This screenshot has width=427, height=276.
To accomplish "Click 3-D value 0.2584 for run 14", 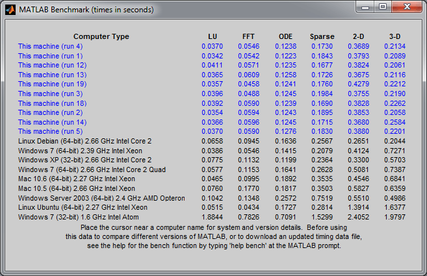I will [395, 122].
